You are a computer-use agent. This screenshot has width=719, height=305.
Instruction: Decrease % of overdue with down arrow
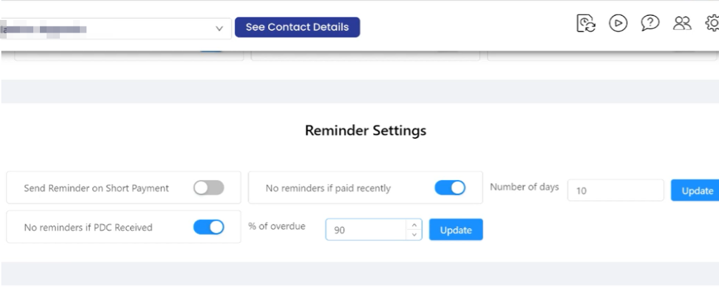(414, 235)
